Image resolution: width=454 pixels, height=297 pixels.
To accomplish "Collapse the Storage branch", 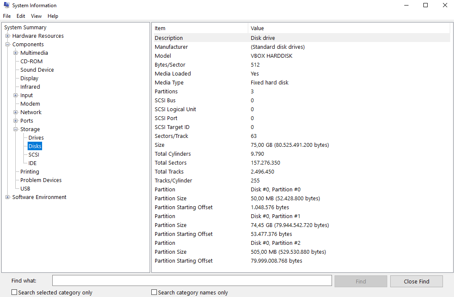I will [15, 129].
